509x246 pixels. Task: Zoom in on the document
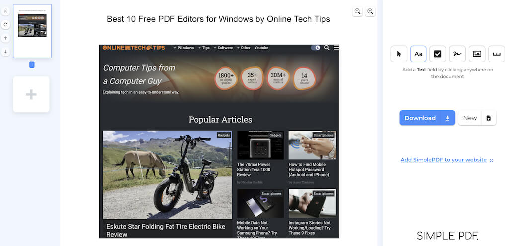click(x=370, y=11)
